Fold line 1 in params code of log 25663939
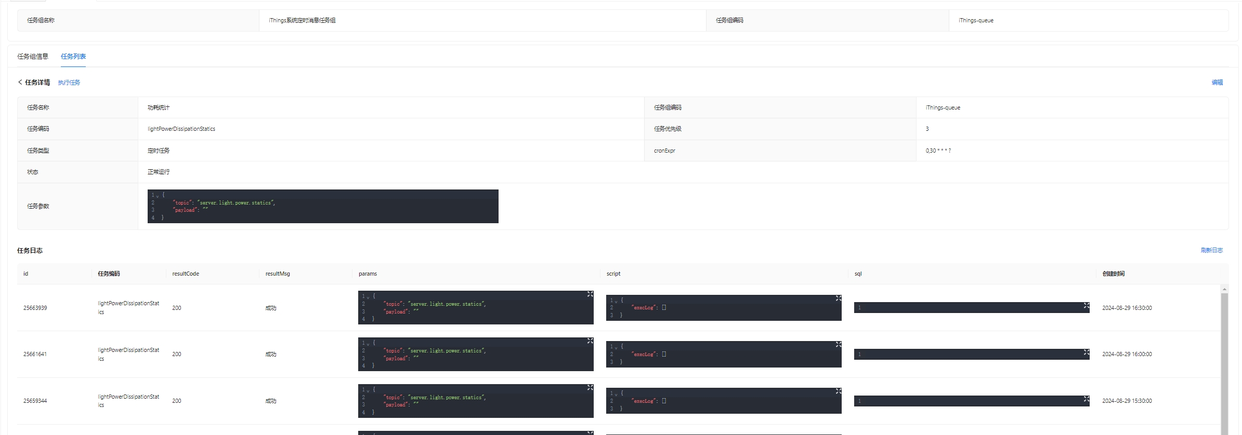Image resolution: width=1242 pixels, height=435 pixels. (368, 297)
